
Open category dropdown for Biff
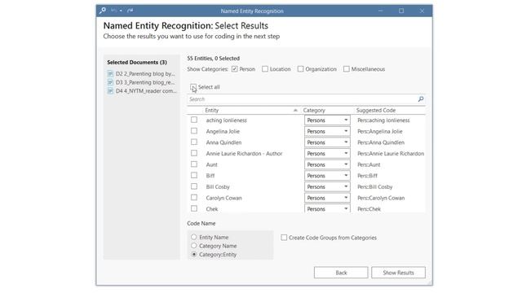point(327,176)
